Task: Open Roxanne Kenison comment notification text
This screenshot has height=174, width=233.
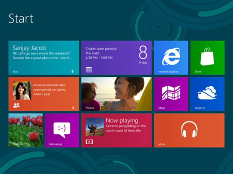Action: 50,89
